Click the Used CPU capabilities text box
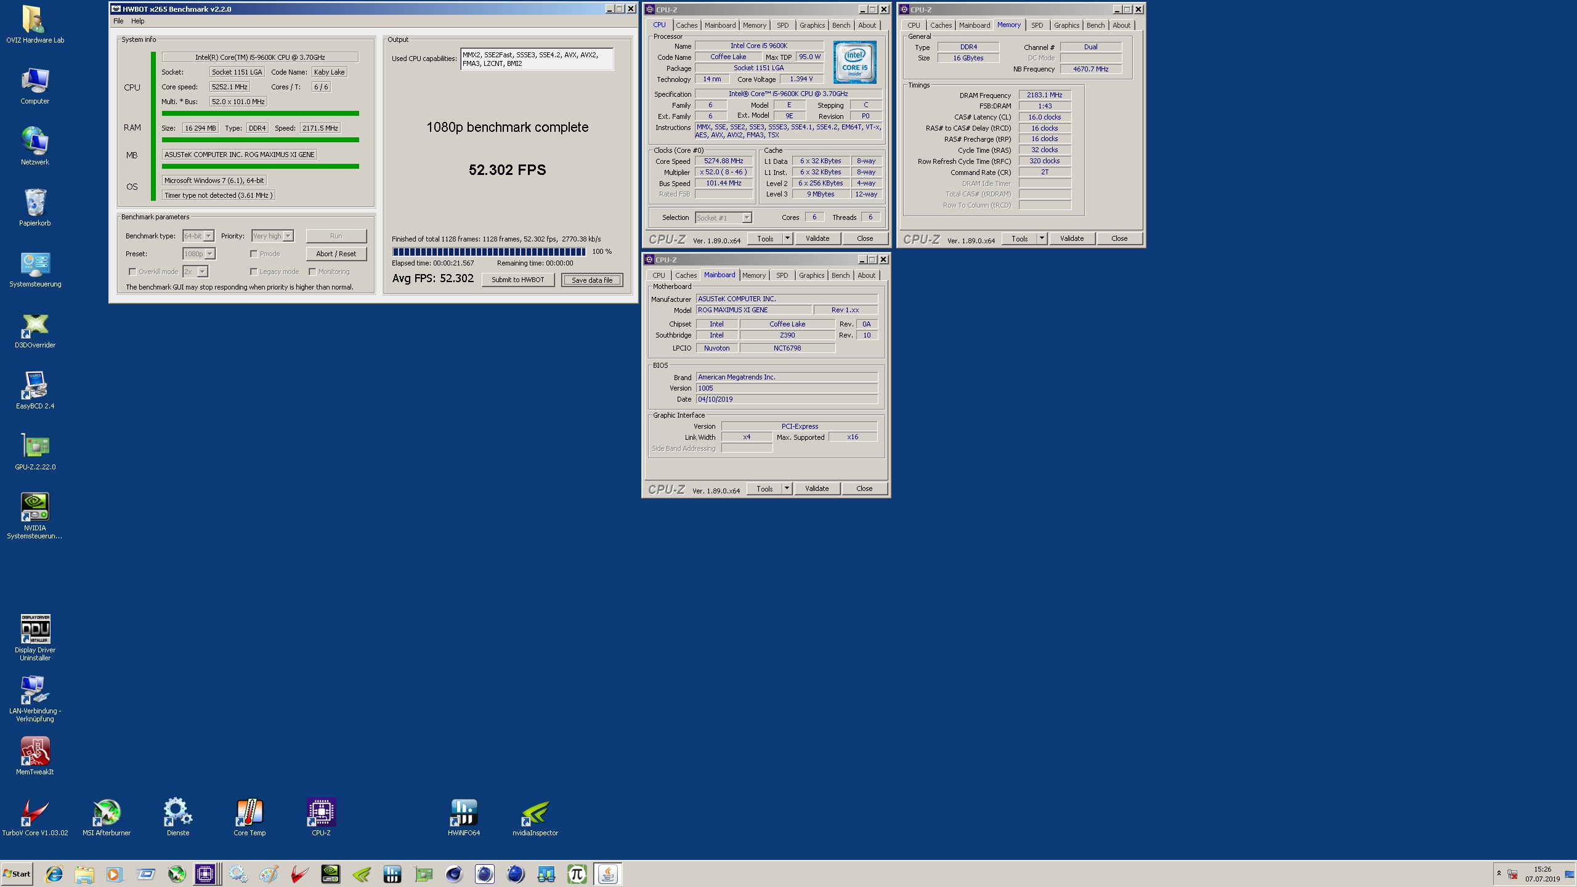Screen dimensions: 1577x887 (x=537, y=59)
